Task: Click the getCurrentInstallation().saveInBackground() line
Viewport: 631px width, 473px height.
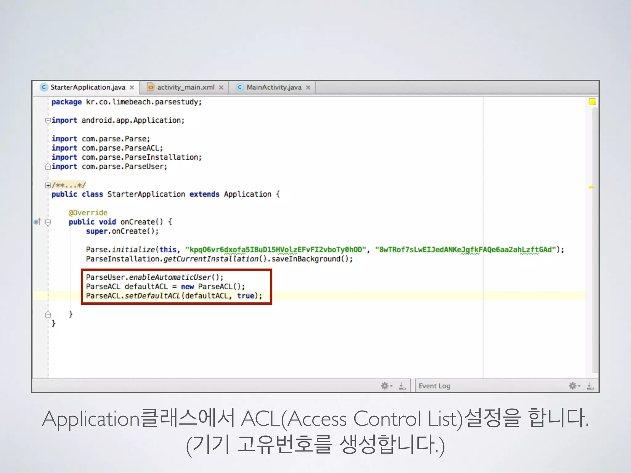Action: pos(219,259)
